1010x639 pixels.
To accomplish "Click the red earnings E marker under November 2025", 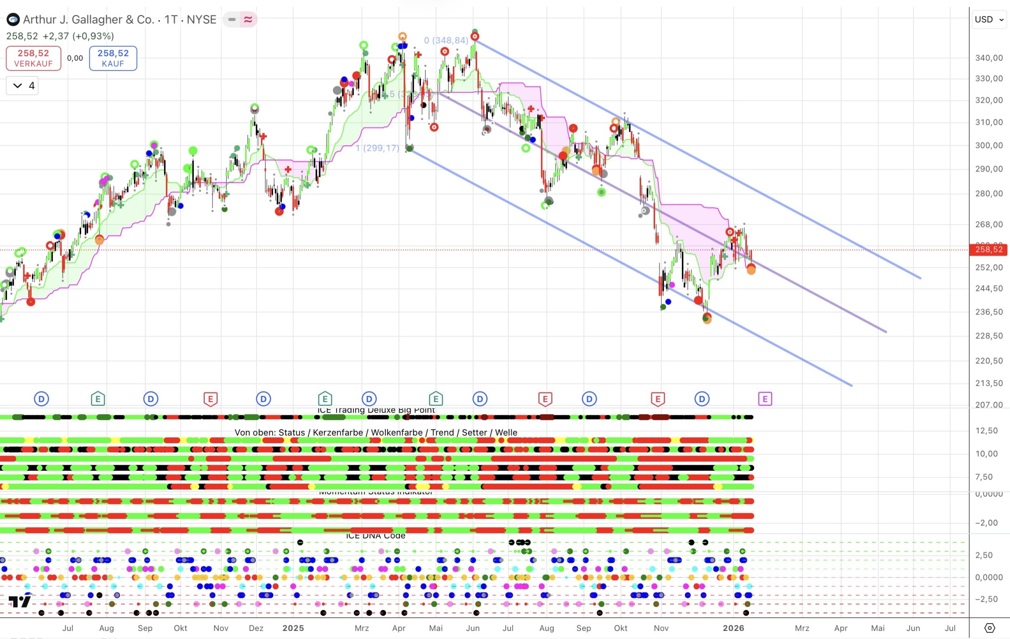I will [x=658, y=399].
